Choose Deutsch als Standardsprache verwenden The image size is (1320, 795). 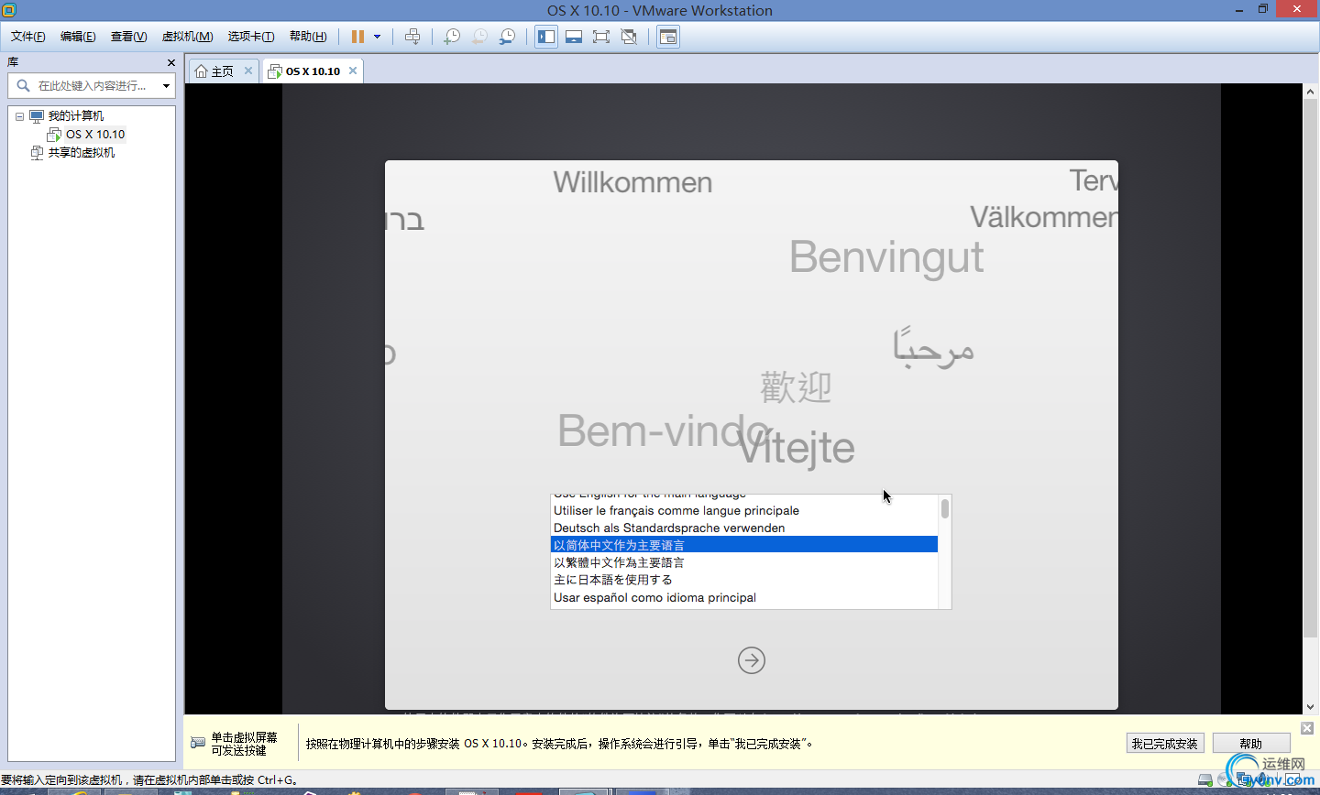click(x=743, y=528)
